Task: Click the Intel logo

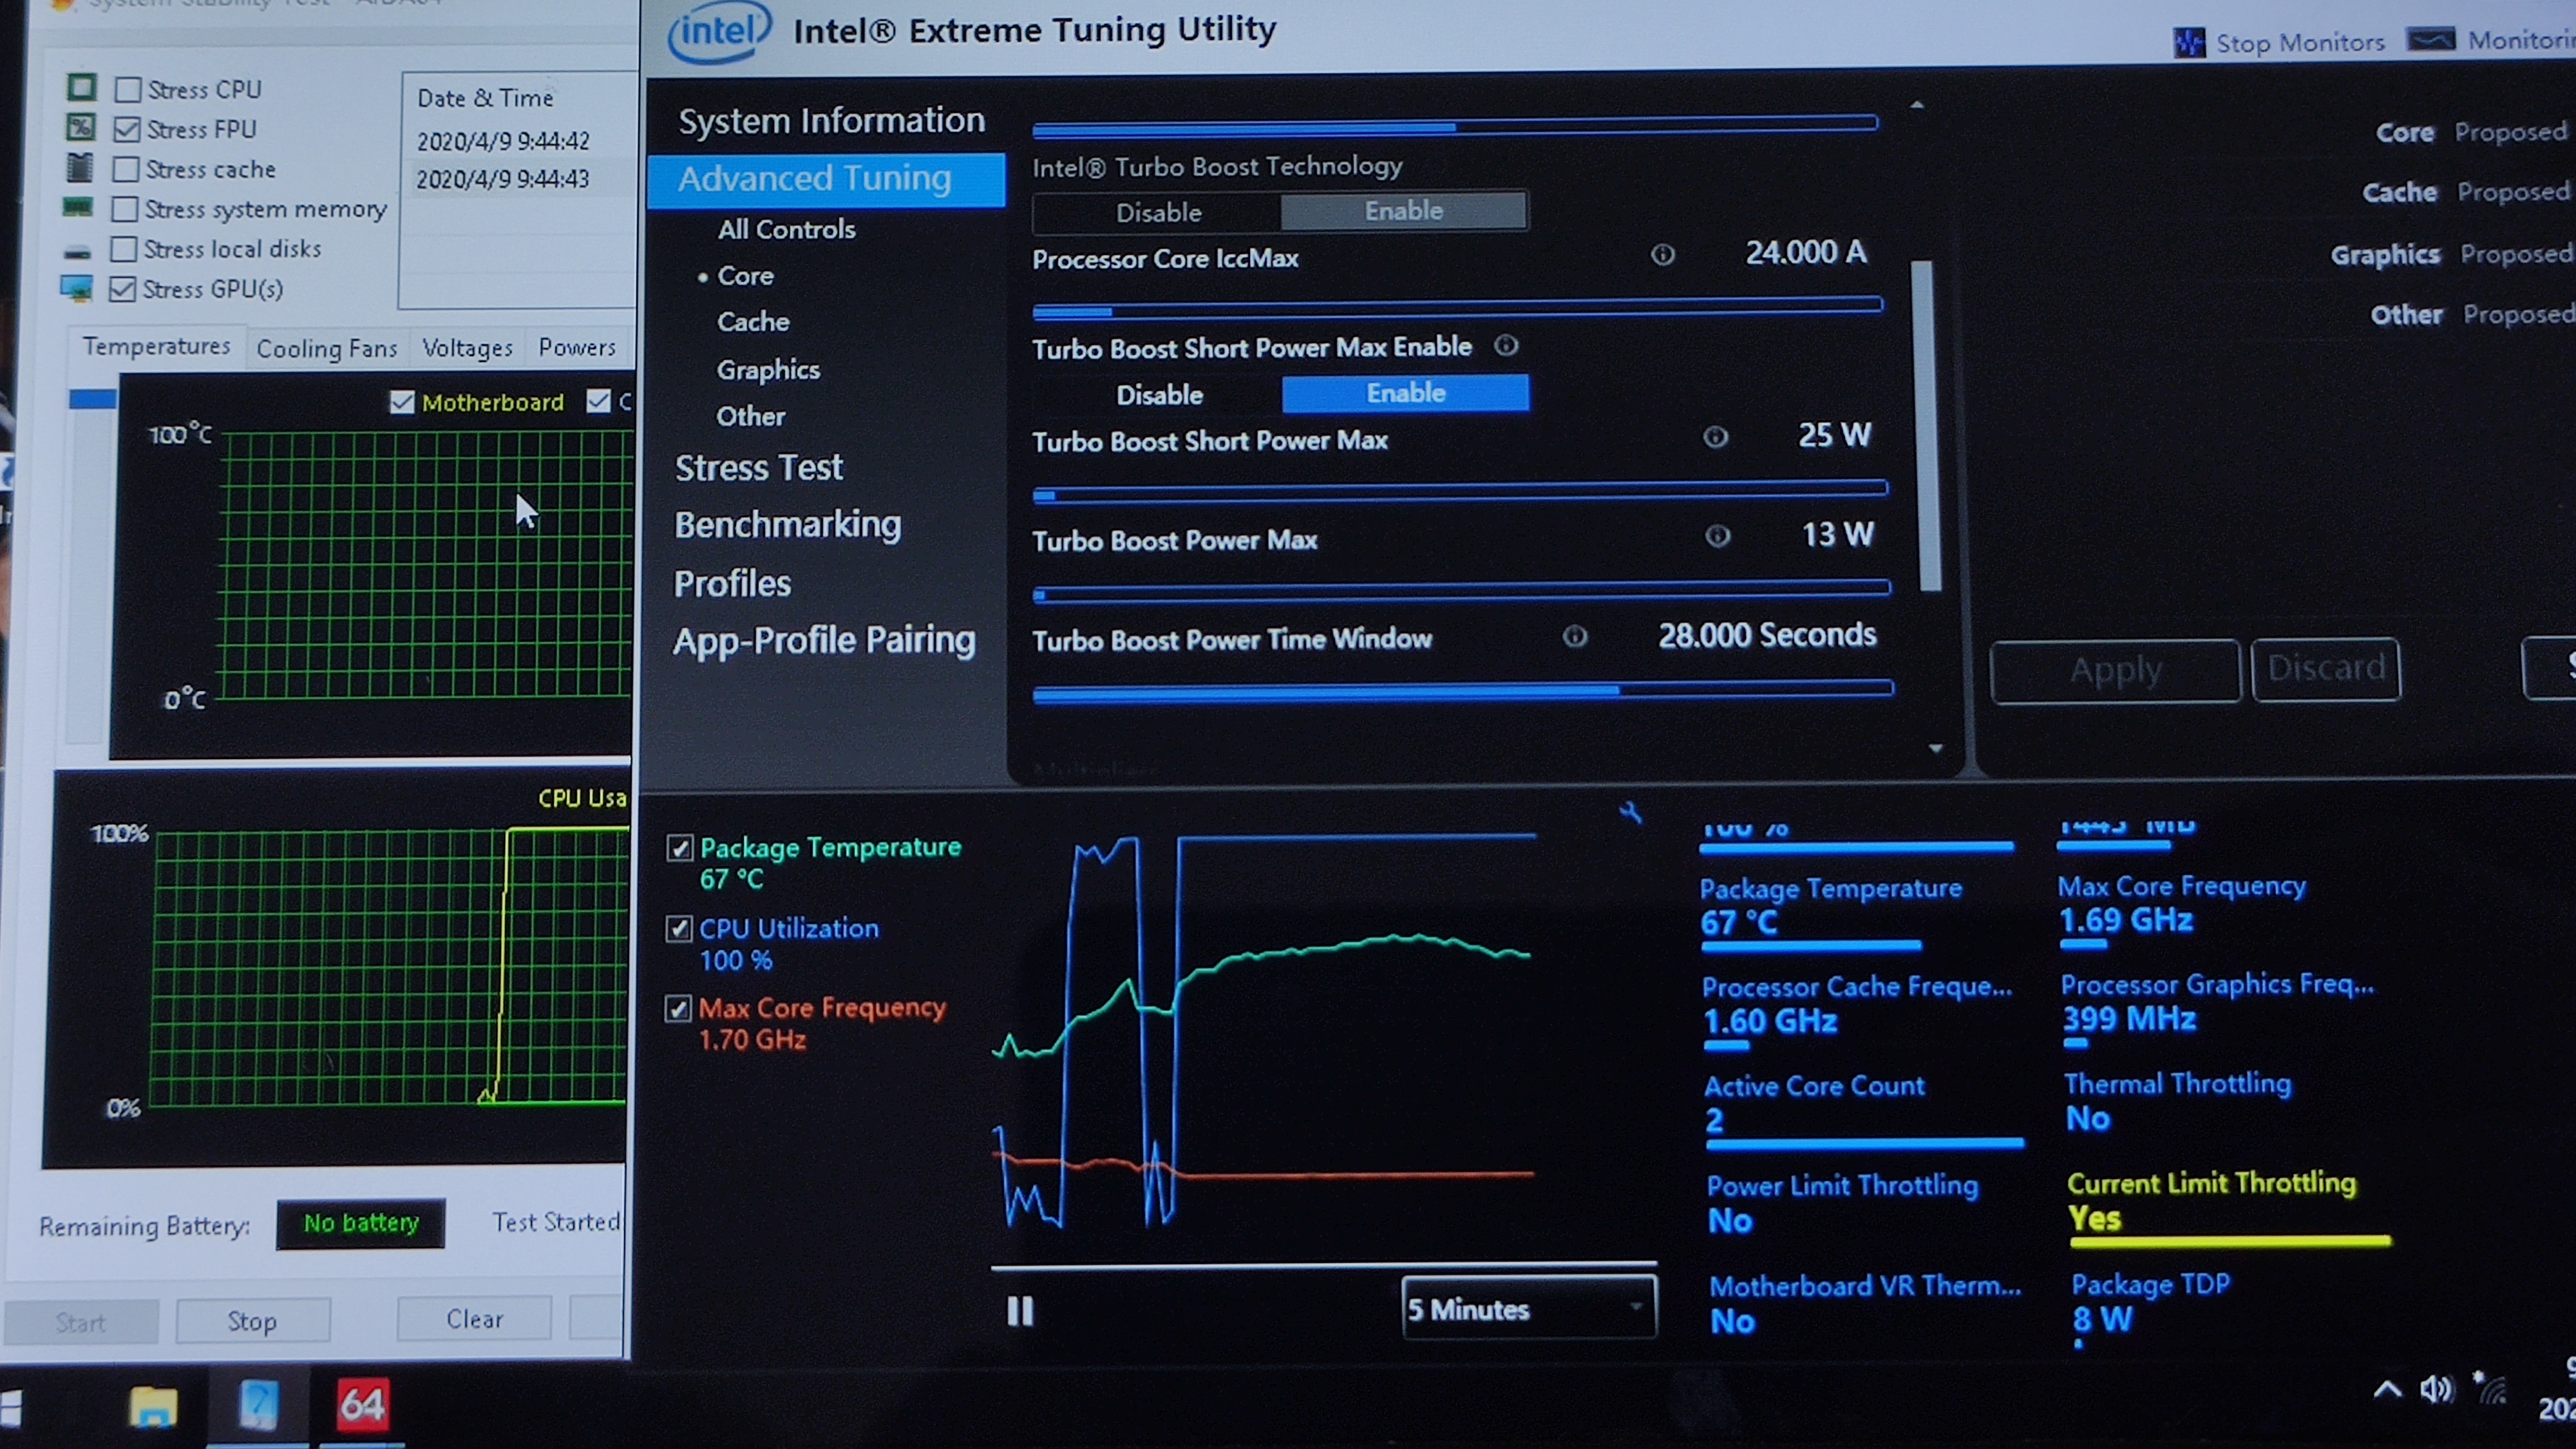Action: pos(719,31)
